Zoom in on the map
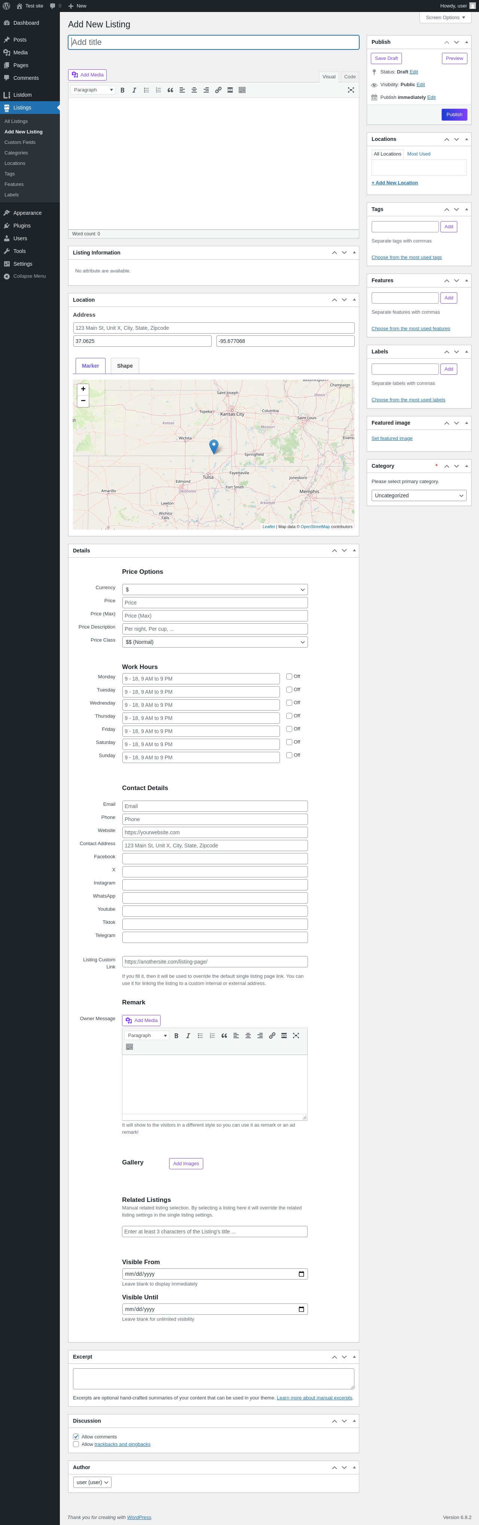 [x=83, y=389]
